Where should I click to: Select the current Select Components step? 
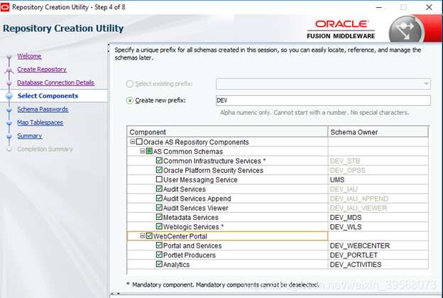tap(48, 96)
